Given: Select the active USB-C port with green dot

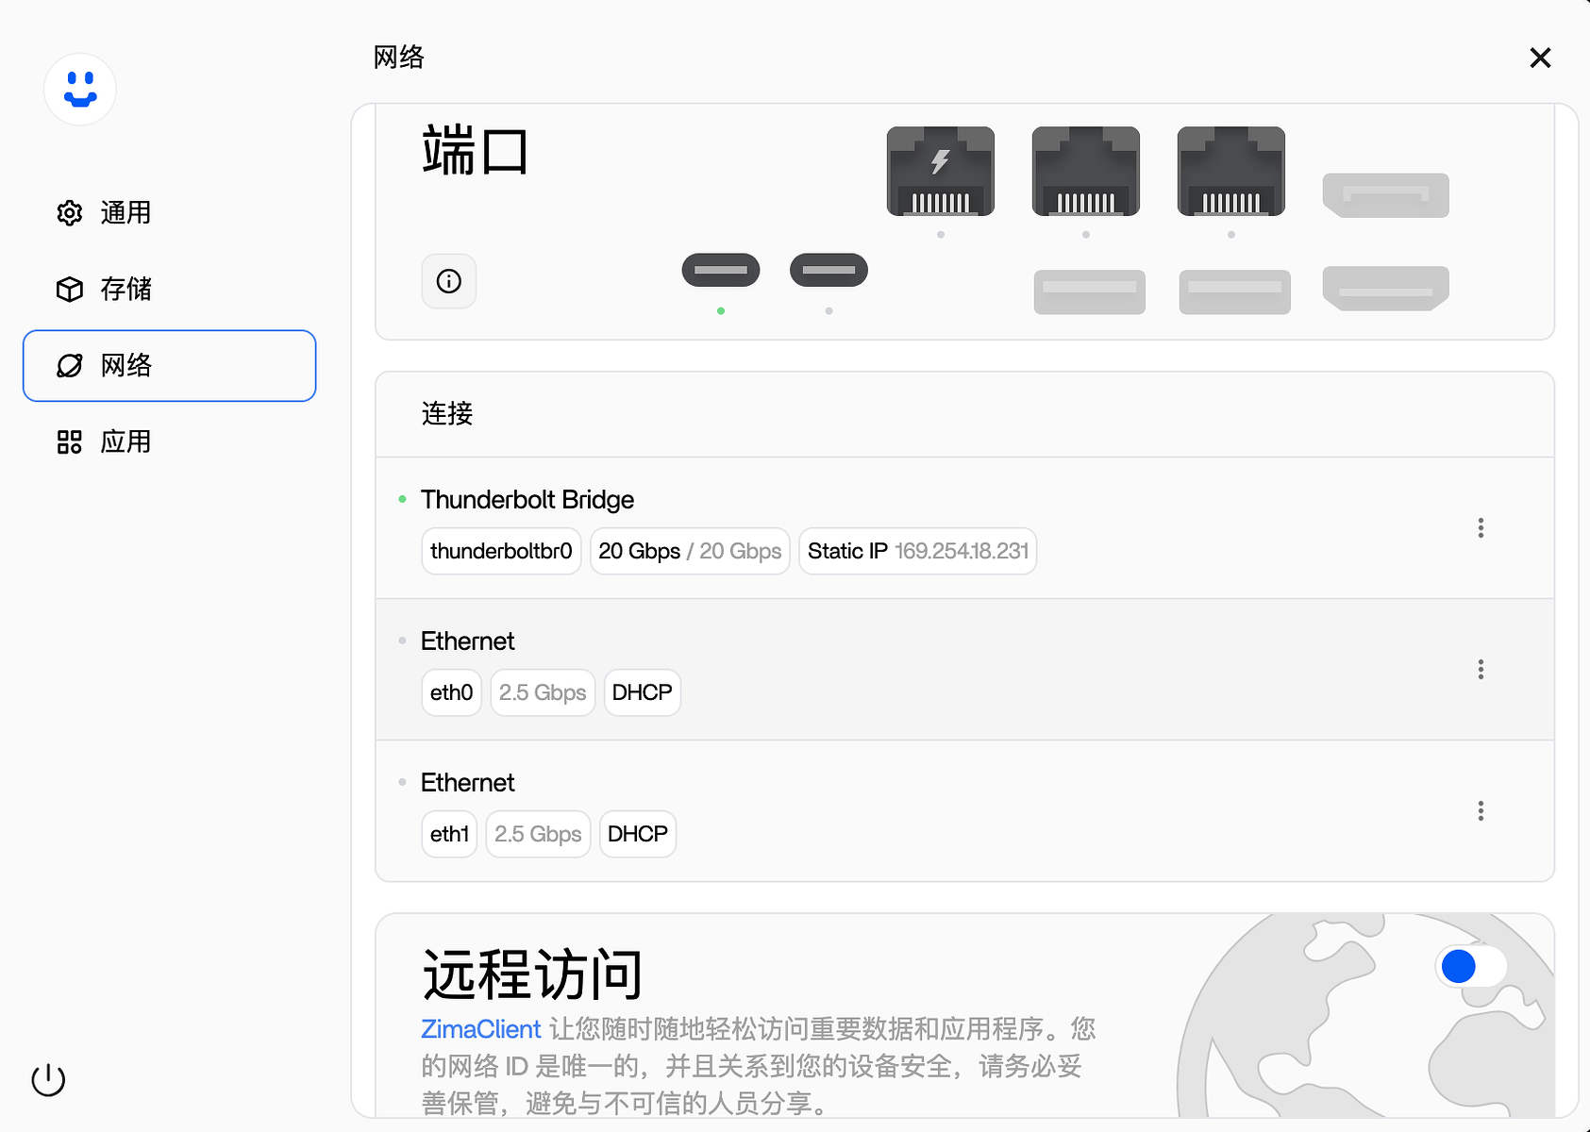Looking at the screenshot, I should point(721,270).
